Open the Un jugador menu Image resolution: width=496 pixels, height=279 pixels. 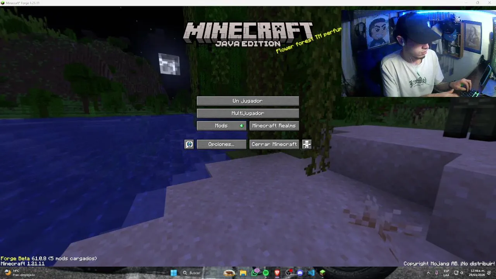pyautogui.click(x=248, y=101)
